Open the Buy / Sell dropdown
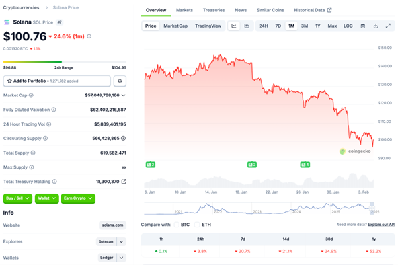 click(x=17, y=198)
